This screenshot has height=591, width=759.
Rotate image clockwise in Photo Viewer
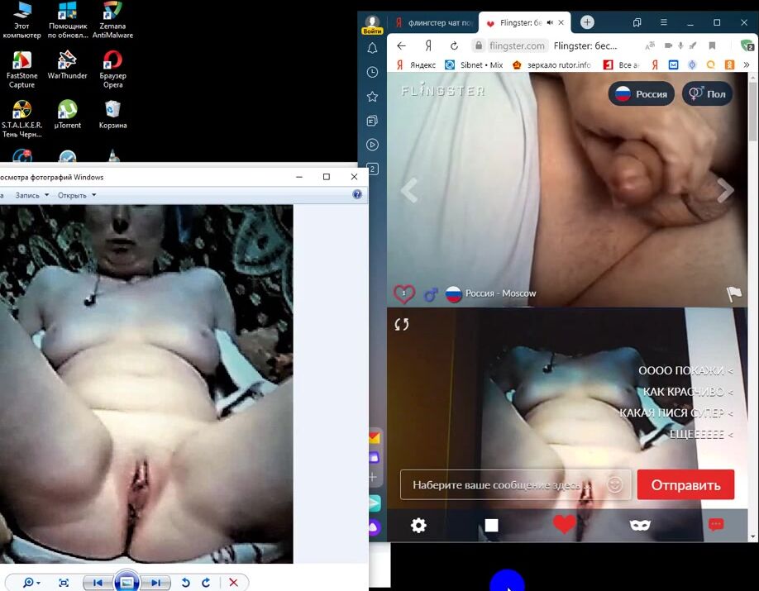(x=206, y=583)
